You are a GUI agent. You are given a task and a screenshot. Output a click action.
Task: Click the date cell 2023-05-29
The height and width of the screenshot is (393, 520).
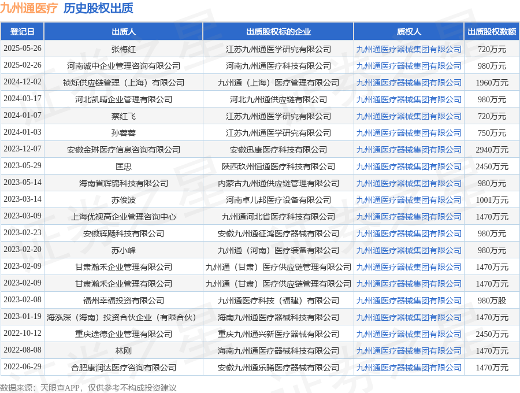click(x=22, y=165)
